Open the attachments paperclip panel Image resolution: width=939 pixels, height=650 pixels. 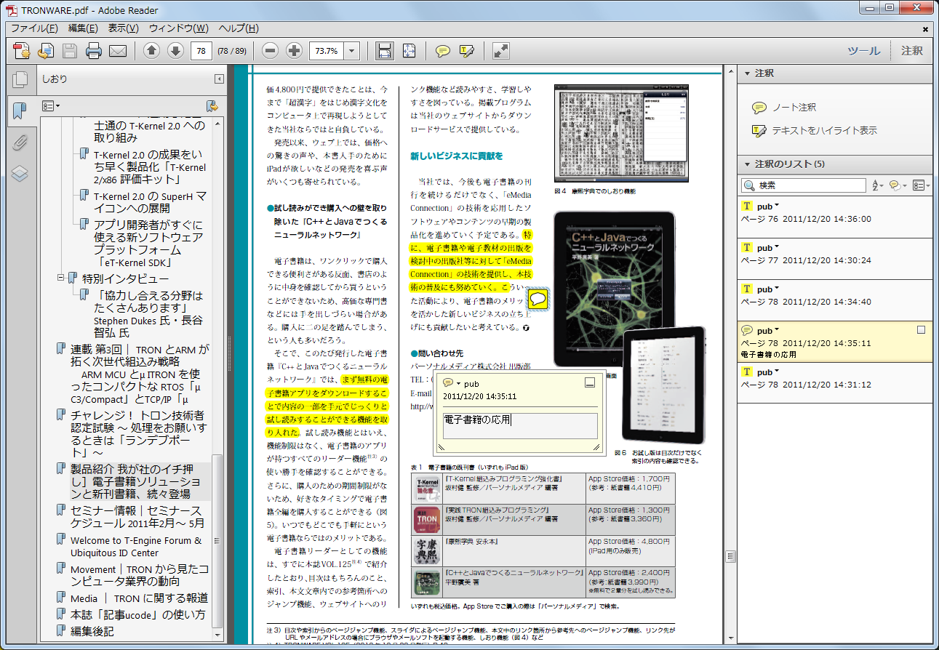point(20,142)
